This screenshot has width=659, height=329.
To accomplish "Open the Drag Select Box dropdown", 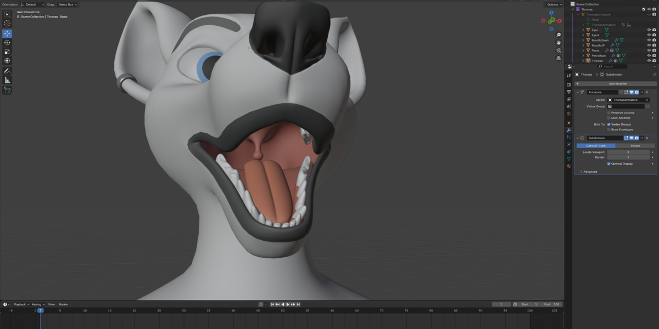I will pyautogui.click(x=68, y=4).
